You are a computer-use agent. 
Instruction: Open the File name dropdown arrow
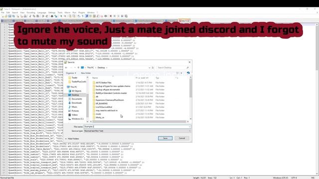click(189, 127)
